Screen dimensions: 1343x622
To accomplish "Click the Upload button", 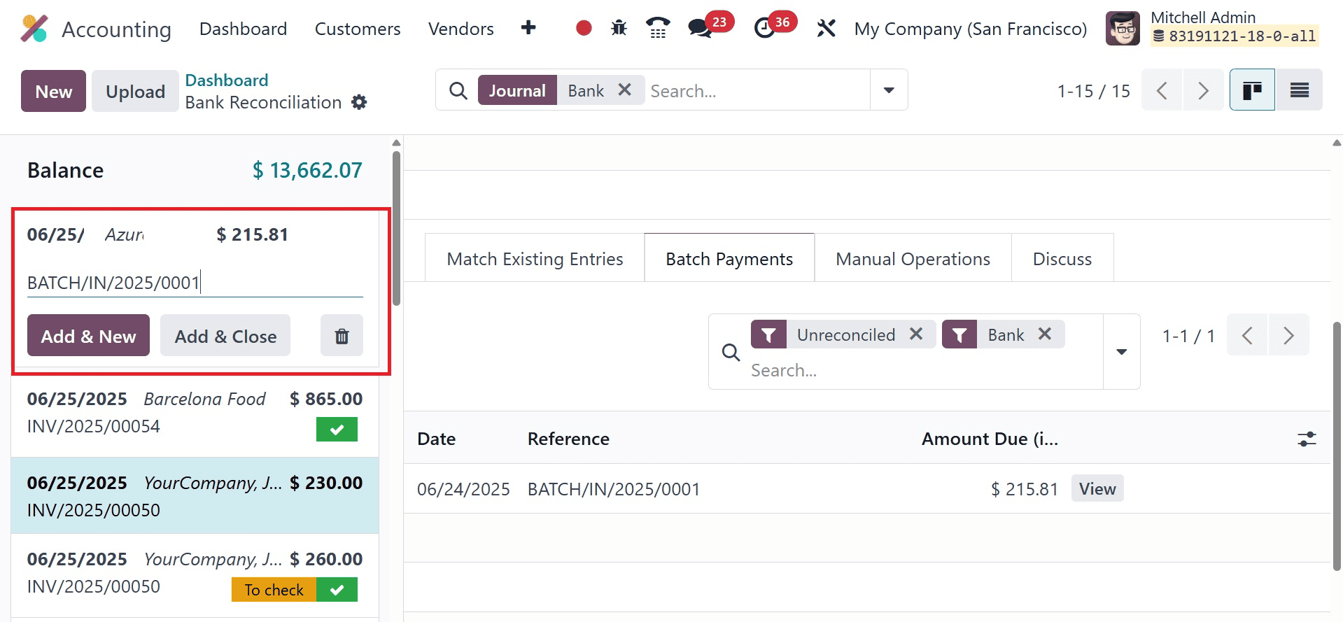I will pos(135,91).
